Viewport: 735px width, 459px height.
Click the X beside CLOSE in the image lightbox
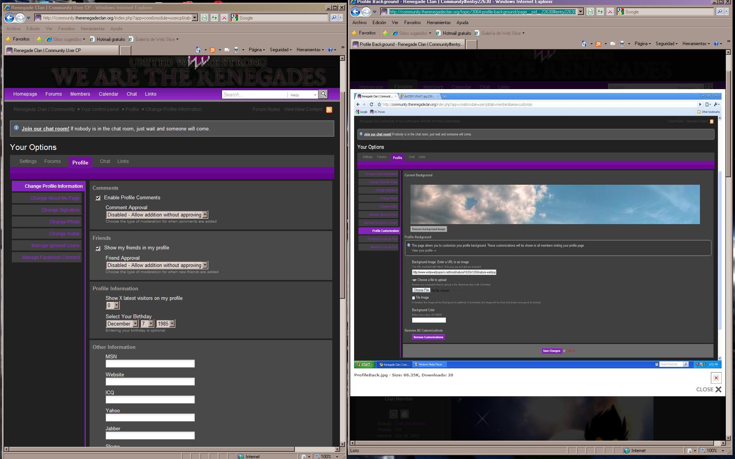coord(718,389)
